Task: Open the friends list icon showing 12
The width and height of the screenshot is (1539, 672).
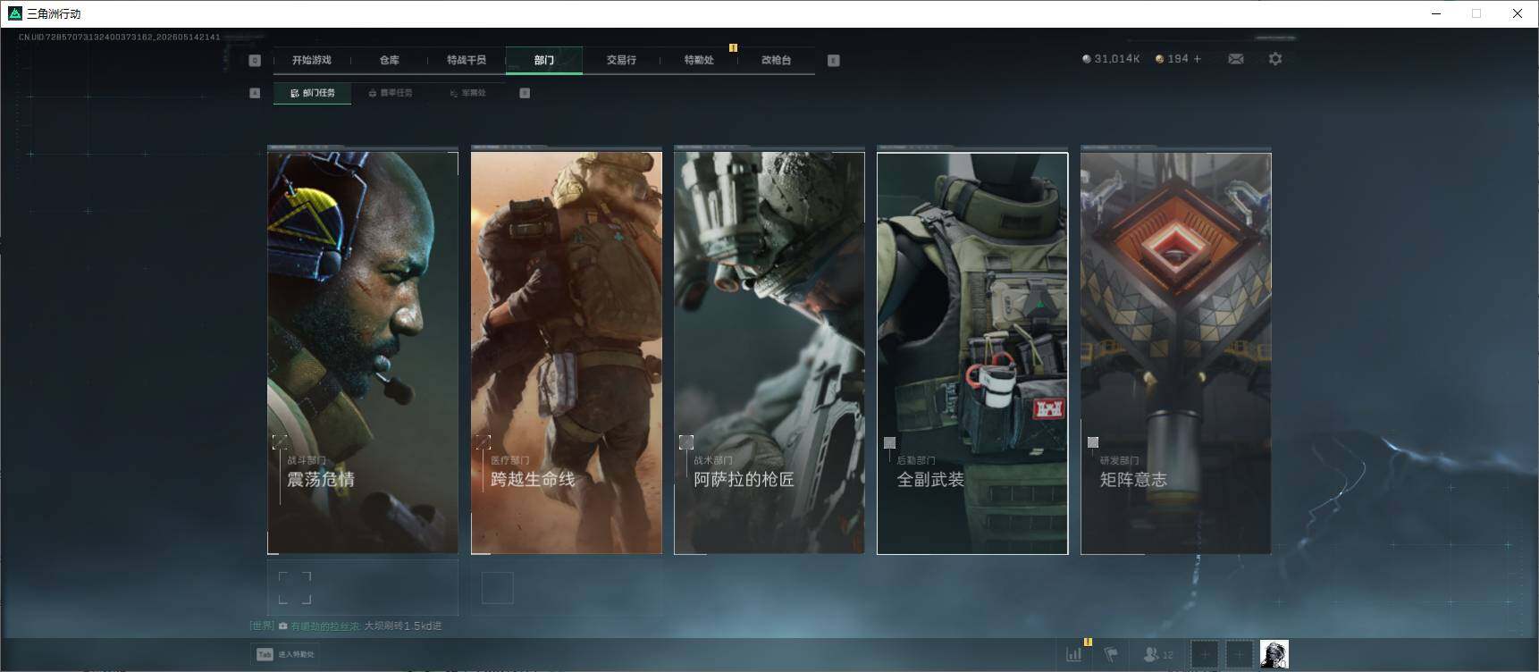Action: (1158, 654)
